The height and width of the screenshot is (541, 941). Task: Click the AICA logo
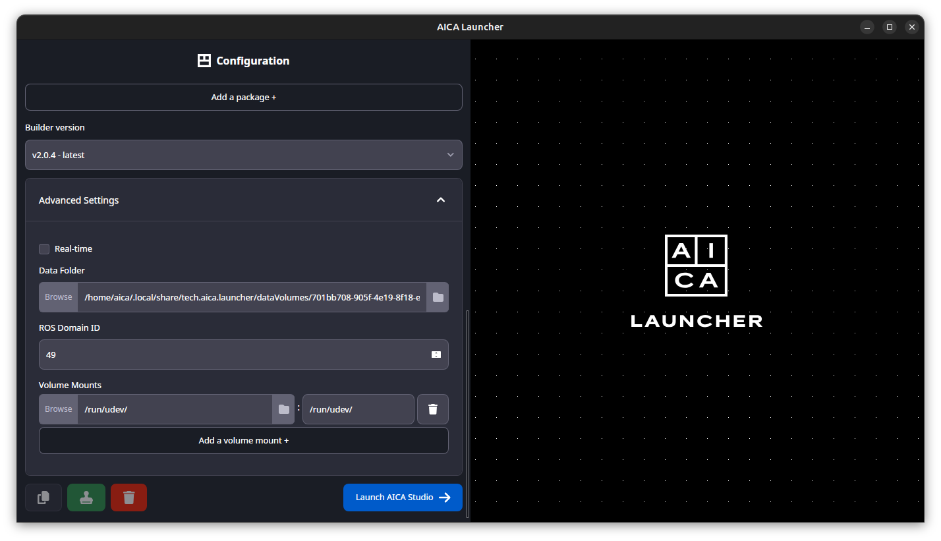[696, 266]
